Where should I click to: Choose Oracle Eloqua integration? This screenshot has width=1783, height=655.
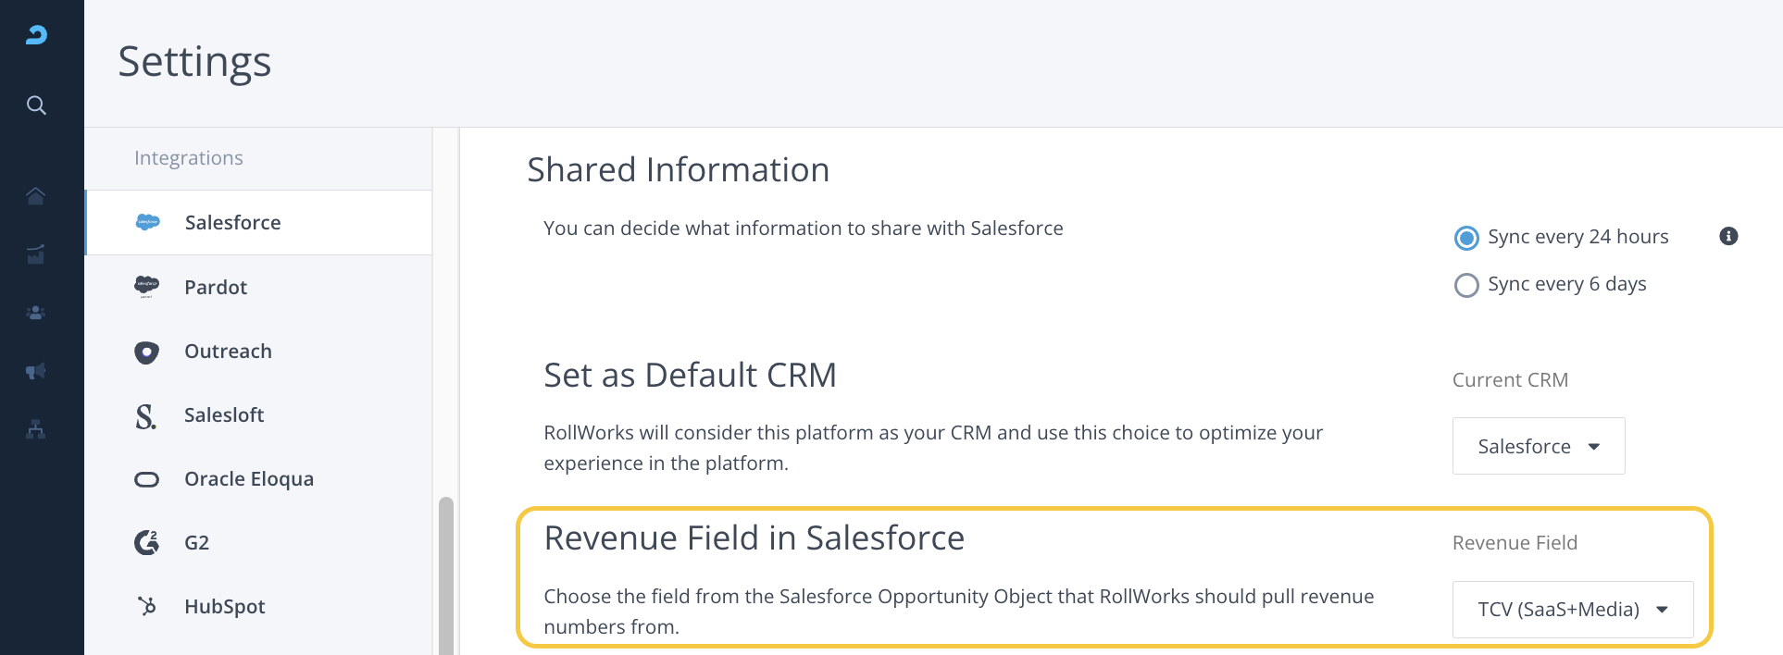pyautogui.click(x=249, y=479)
